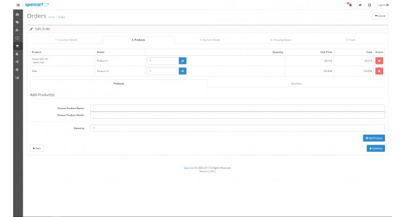Screen dimensions: 405x217
Task: Open the System gear sidebar icon
Action: click(x=17, y=70)
